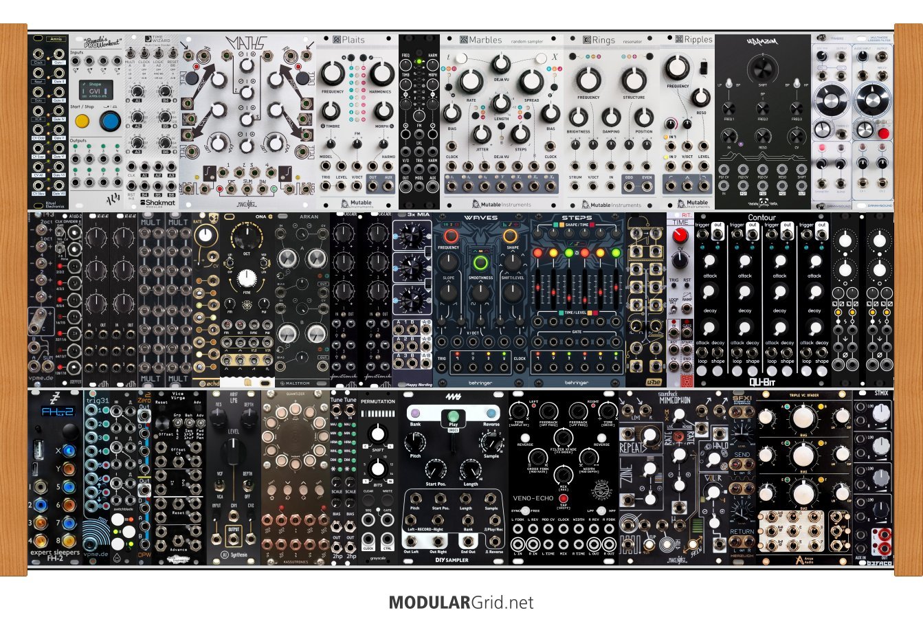The height and width of the screenshot is (617, 923).
Task: Click the Permutation WRITE button
Action: pos(388,500)
